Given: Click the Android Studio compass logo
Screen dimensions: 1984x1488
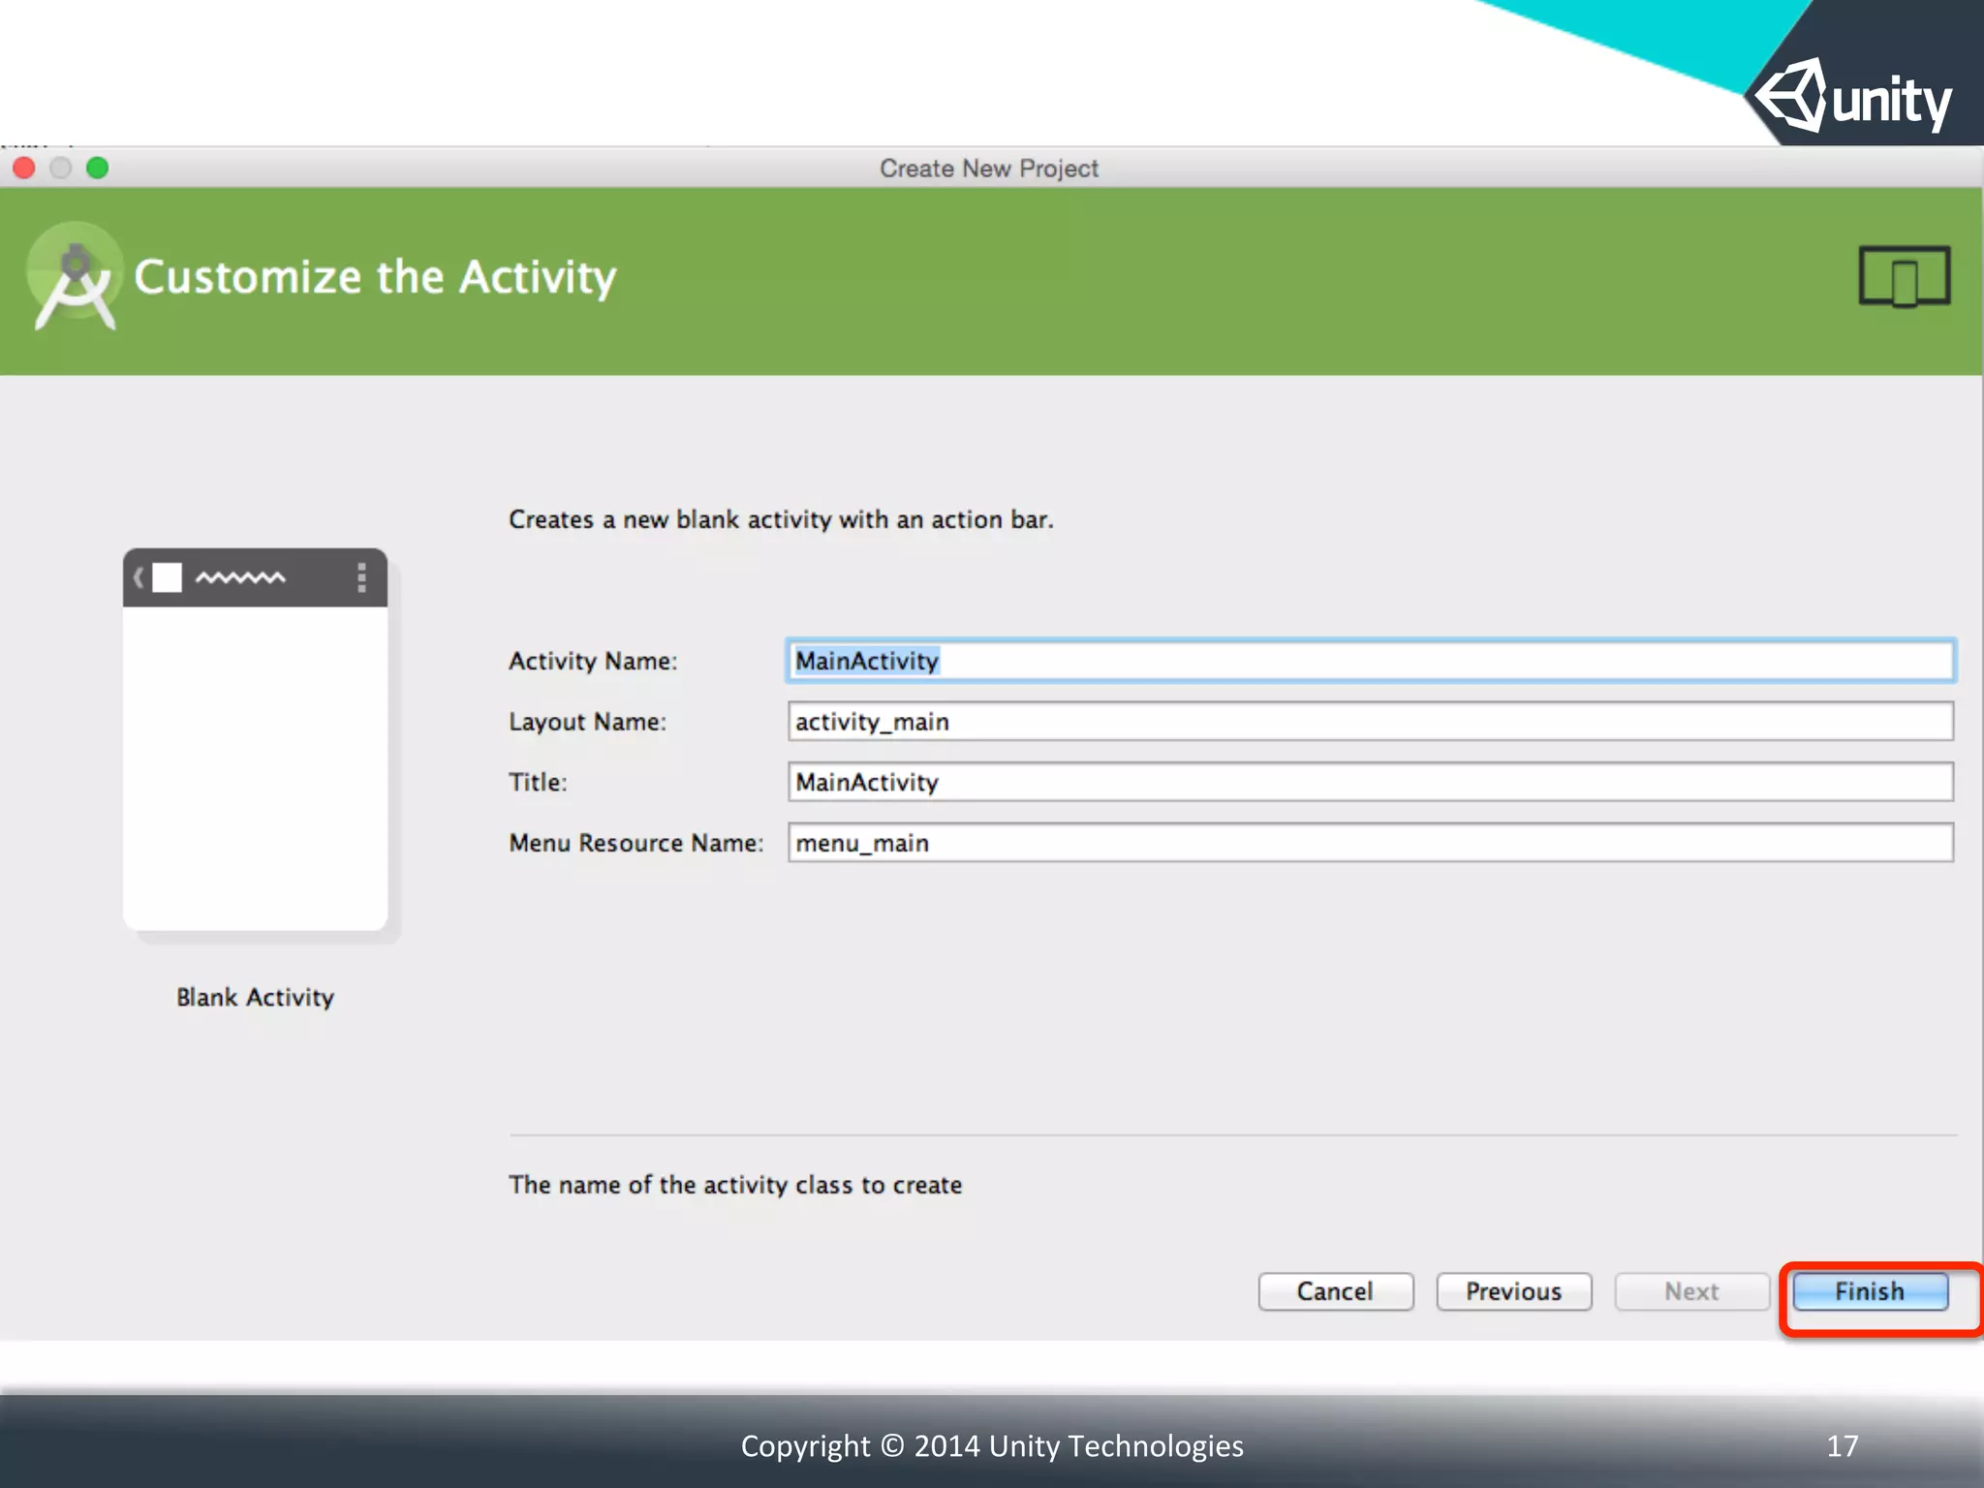Looking at the screenshot, I should click(75, 278).
